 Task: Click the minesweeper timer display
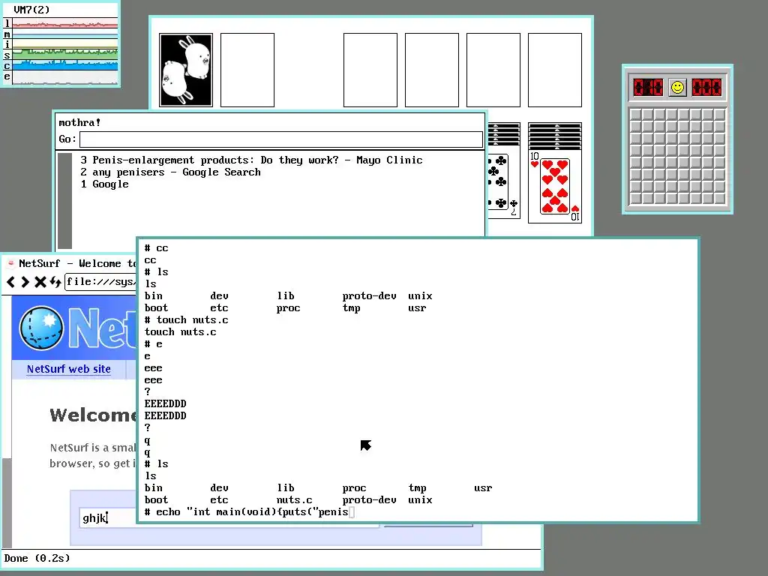tap(706, 88)
